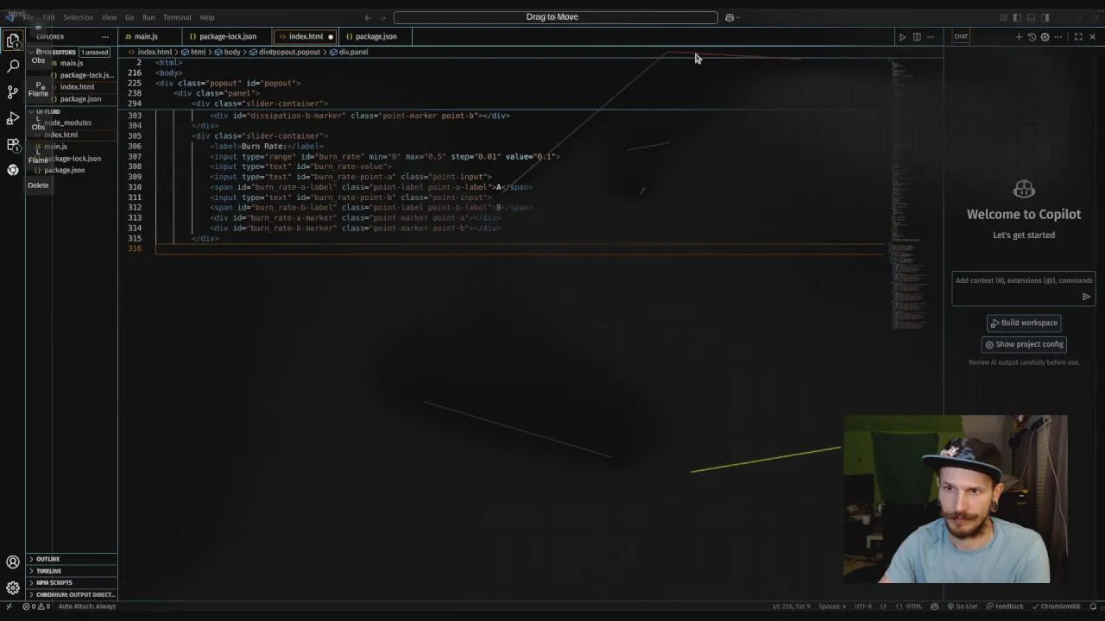Screen dimensions: 1105x621
Task: Switch to the package.json editor tab
Action: (376, 37)
